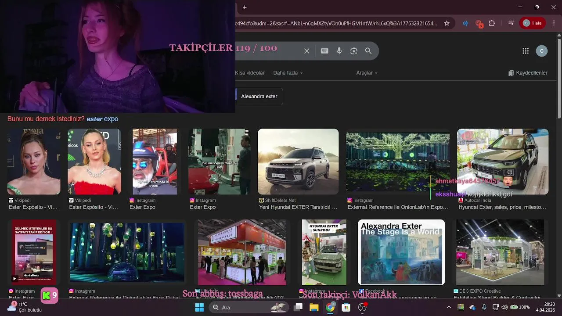Start voice search with the microphone
562x316 pixels.
click(339, 51)
